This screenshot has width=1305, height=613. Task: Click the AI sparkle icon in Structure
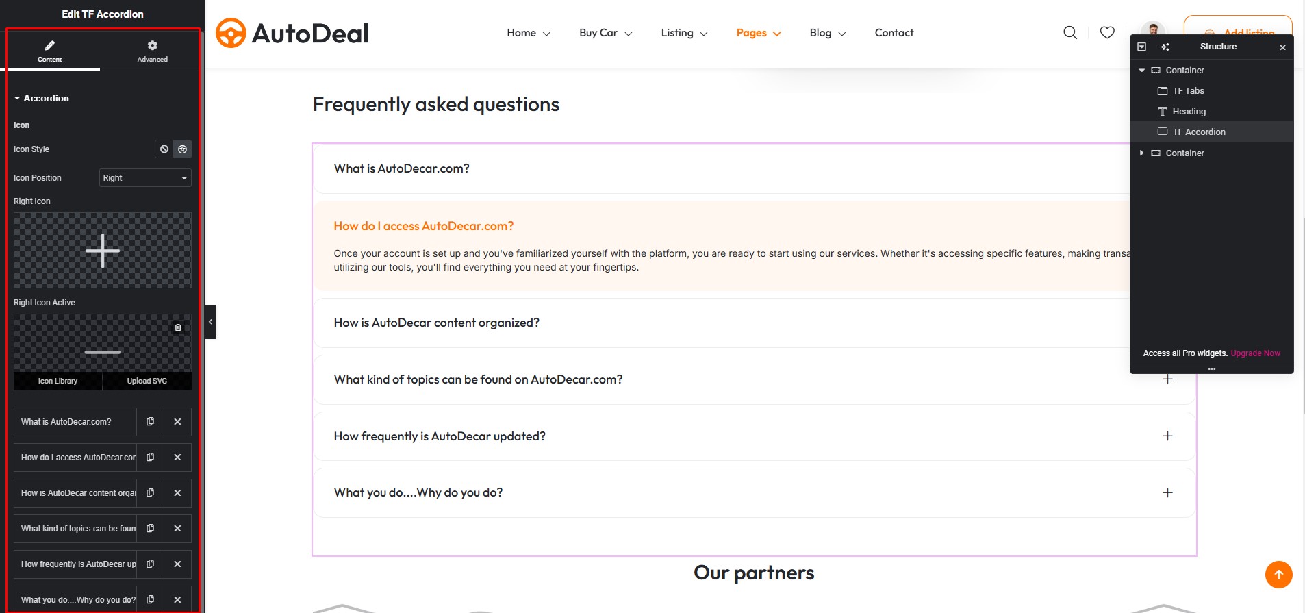click(1165, 47)
